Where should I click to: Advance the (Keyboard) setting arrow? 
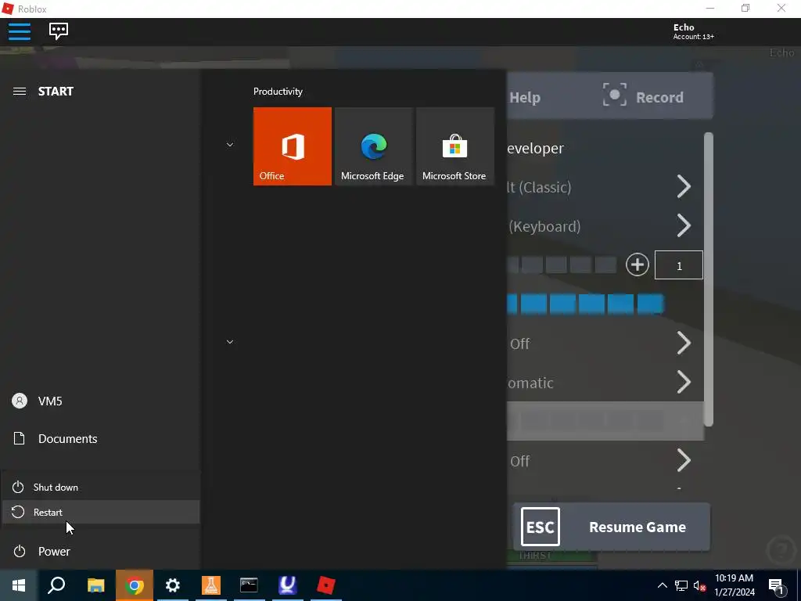coord(684,226)
